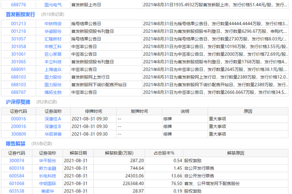Click the 复牌时间 column header
Image resolution: width=292 pixels, height=194 pixels.
[139, 111]
